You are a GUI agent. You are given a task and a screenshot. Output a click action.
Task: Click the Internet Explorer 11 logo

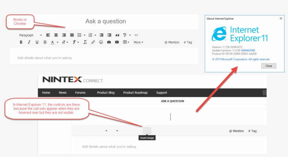tap(240, 34)
